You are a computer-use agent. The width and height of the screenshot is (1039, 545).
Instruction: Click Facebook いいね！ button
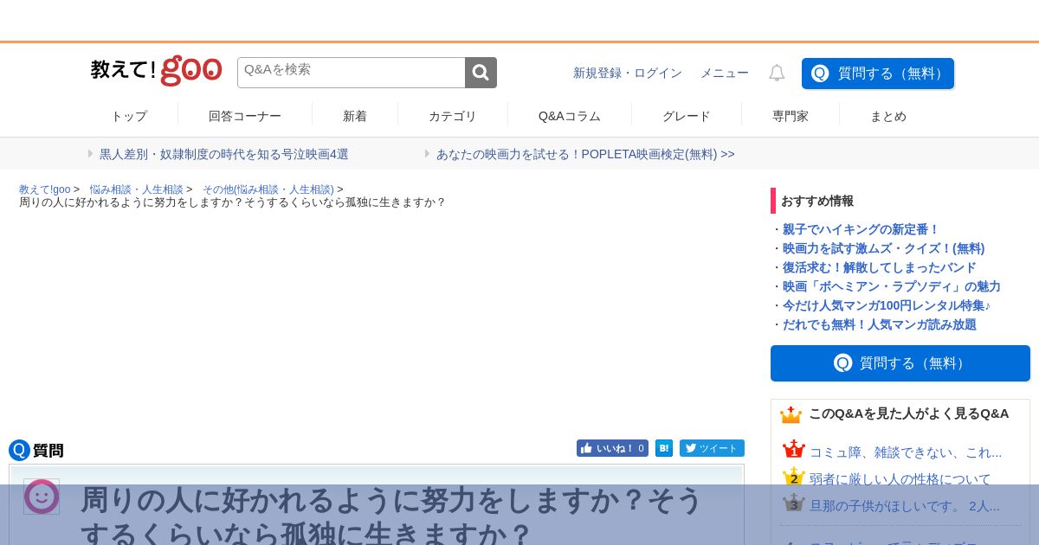point(612,448)
